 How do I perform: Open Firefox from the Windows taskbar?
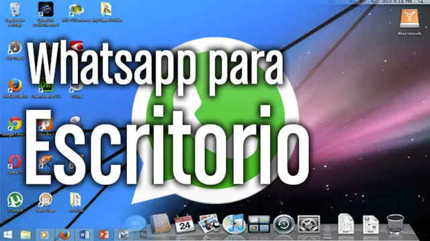coord(64,235)
